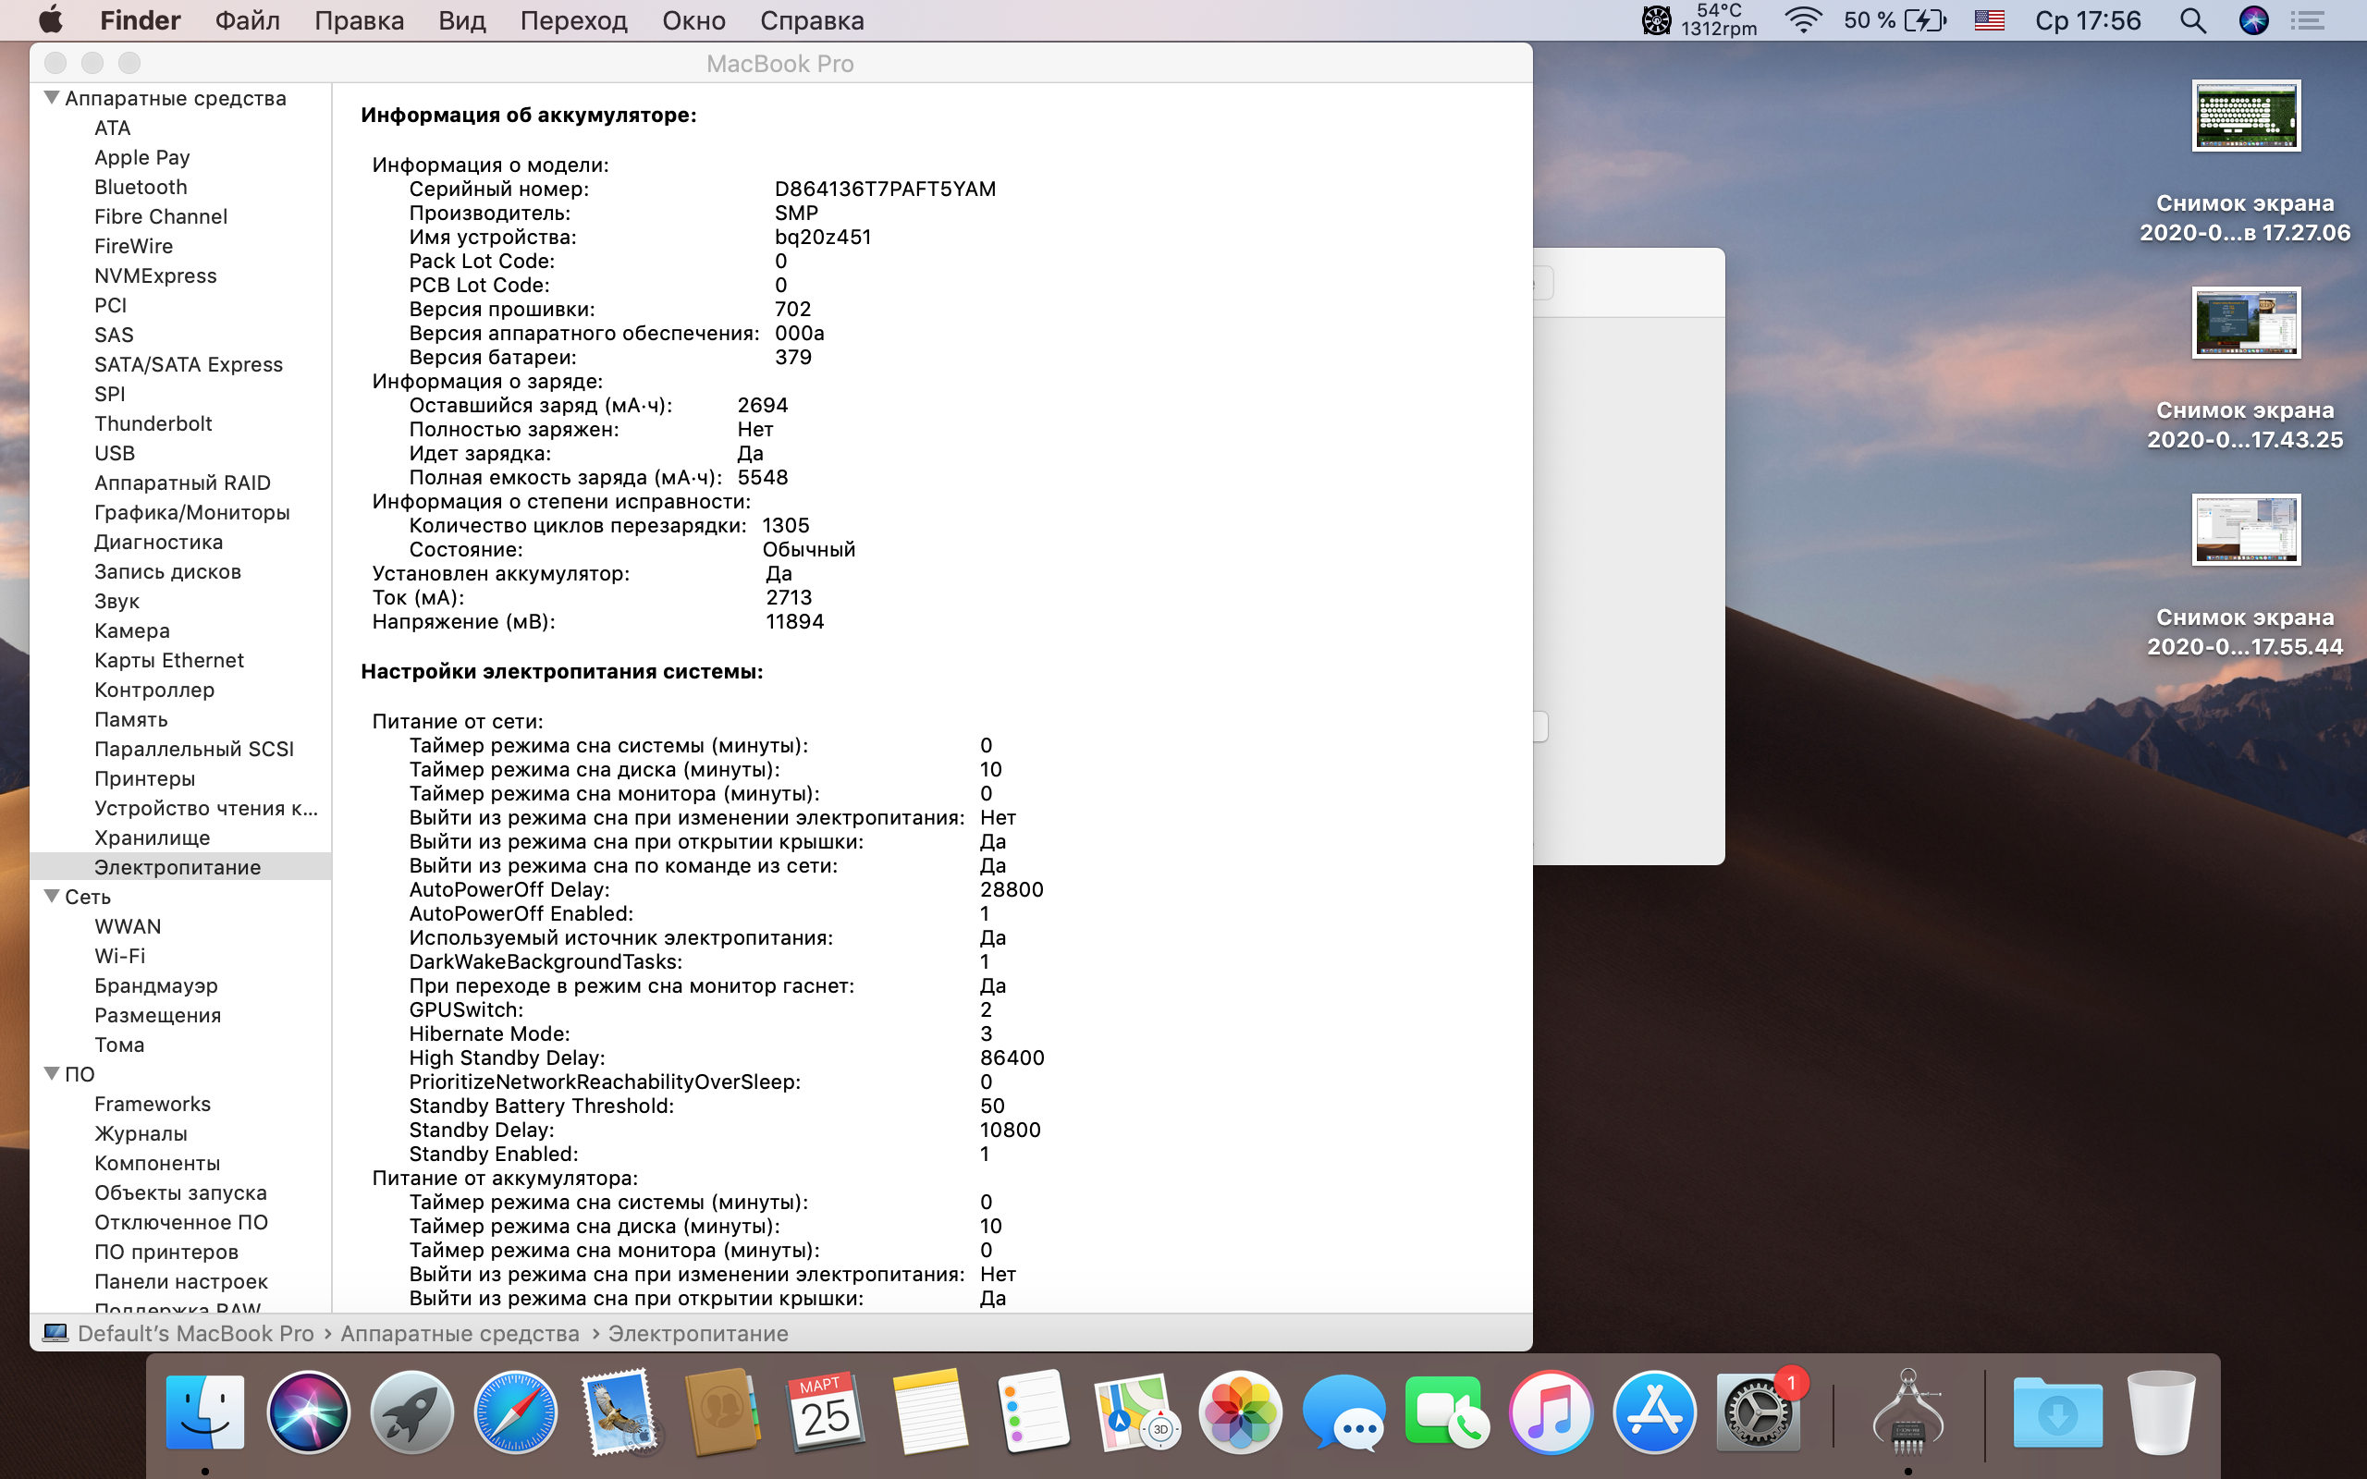The height and width of the screenshot is (1479, 2367).
Task: Collapse the Аппаратные средства section
Action: tap(52, 97)
